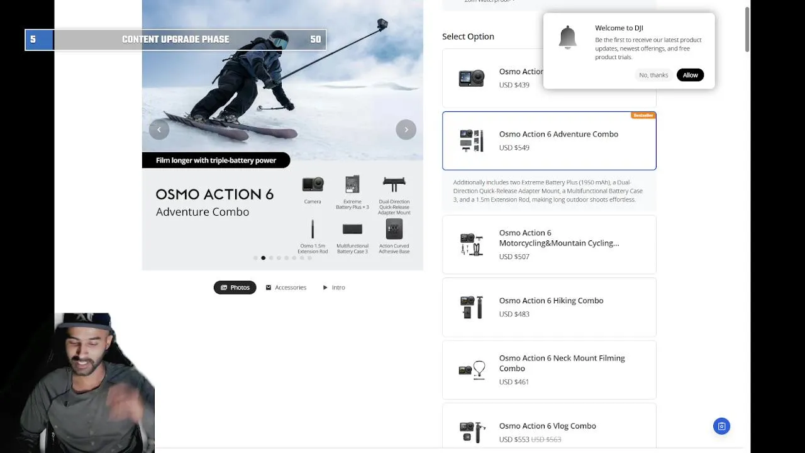The height and width of the screenshot is (453, 805).
Task: Click the blue floating clipboard button
Action: tap(721, 427)
